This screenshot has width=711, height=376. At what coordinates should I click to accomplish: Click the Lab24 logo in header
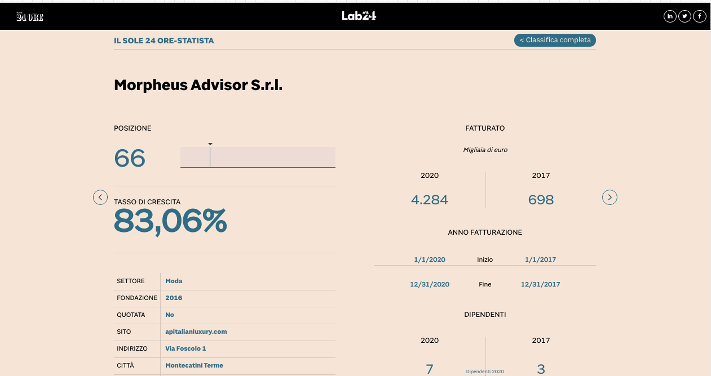pyautogui.click(x=359, y=16)
